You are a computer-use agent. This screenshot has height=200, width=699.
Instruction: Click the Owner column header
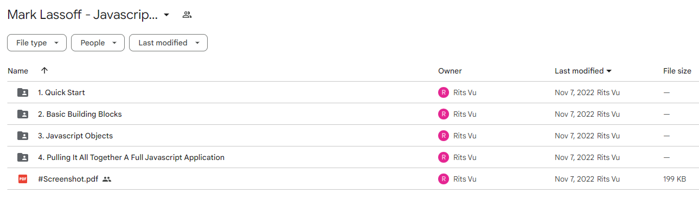(450, 71)
